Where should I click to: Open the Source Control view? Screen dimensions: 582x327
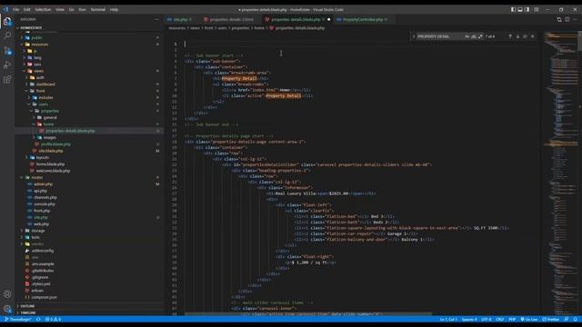coord(7,51)
